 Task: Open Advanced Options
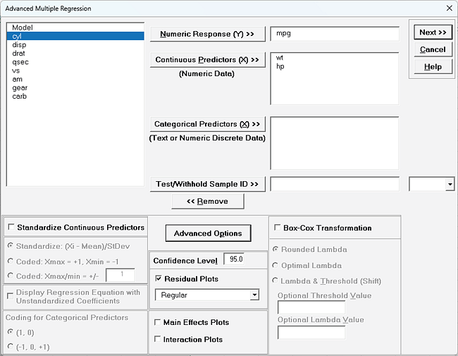pyautogui.click(x=208, y=233)
